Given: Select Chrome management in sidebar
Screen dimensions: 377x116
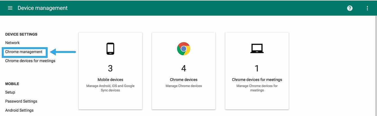Looking at the screenshot, I should coord(24,52).
